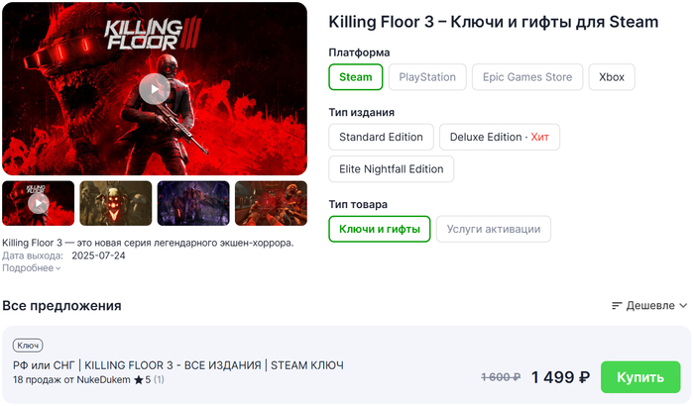Pick the Elite Nightfall Edition
Screen dimensions: 694x406
click(392, 168)
